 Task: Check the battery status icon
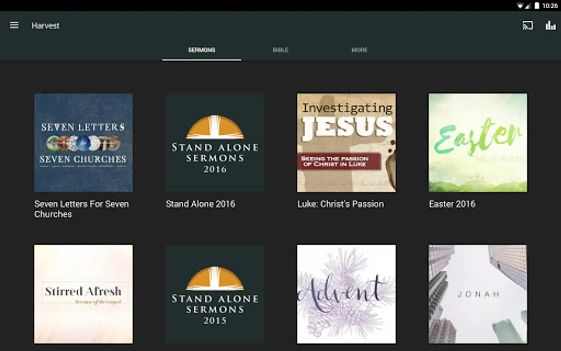pyautogui.click(x=537, y=5)
